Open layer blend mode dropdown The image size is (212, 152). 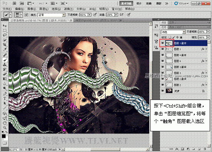[x=173, y=32]
